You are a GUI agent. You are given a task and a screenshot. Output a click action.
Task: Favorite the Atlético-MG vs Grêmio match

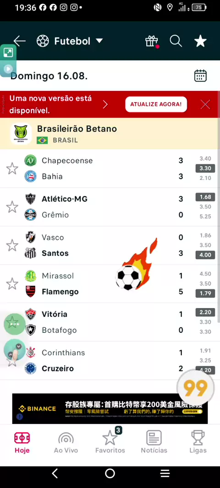pyautogui.click(x=12, y=207)
